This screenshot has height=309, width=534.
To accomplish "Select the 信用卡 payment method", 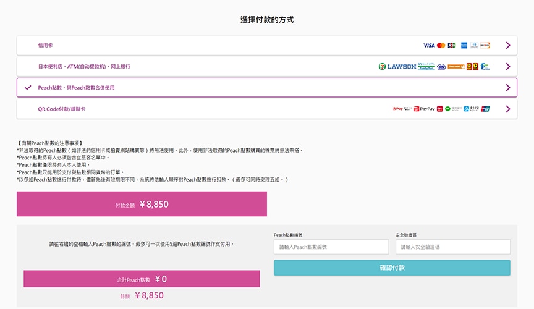I will 267,45.
